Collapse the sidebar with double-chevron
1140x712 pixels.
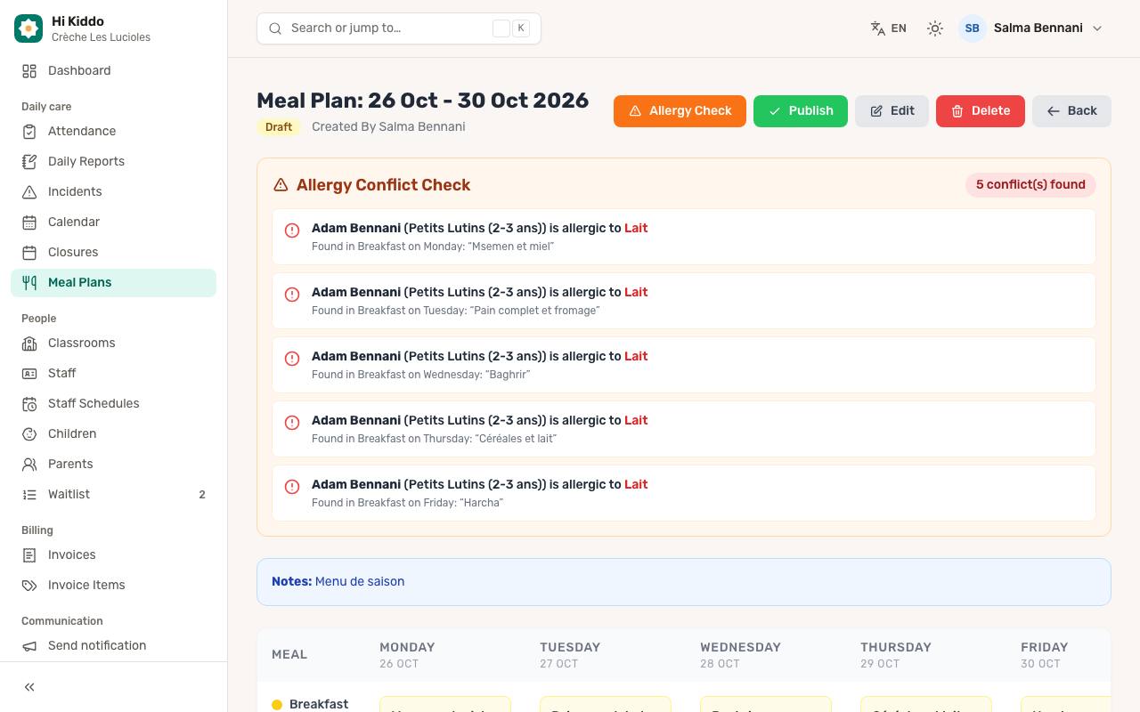coord(29,687)
